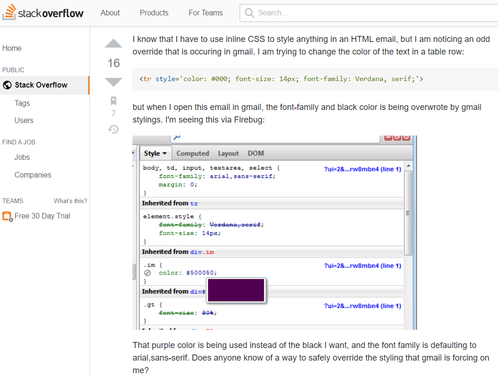Open the Users page
Image resolution: width=498 pixels, height=382 pixels.
(24, 120)
